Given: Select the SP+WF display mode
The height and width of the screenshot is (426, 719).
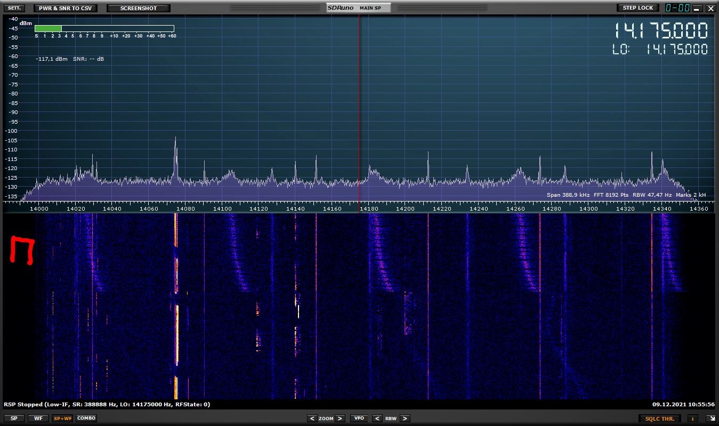Looking at the screenshot, I should (62, 419).
